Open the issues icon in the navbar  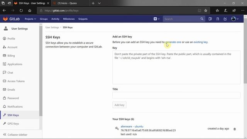click(210, 19)
